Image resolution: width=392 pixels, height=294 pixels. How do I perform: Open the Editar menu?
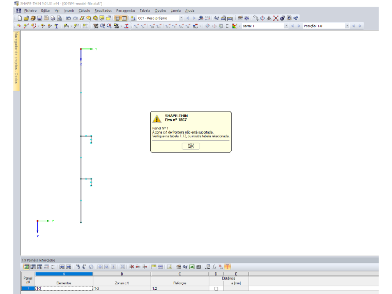click(x=45, y=10)
